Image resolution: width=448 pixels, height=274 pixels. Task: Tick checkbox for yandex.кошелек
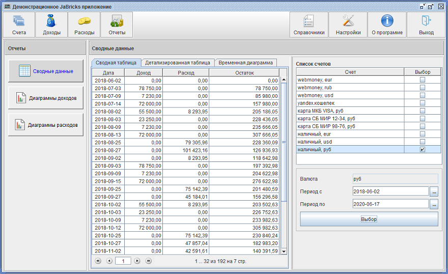point(422,103)
